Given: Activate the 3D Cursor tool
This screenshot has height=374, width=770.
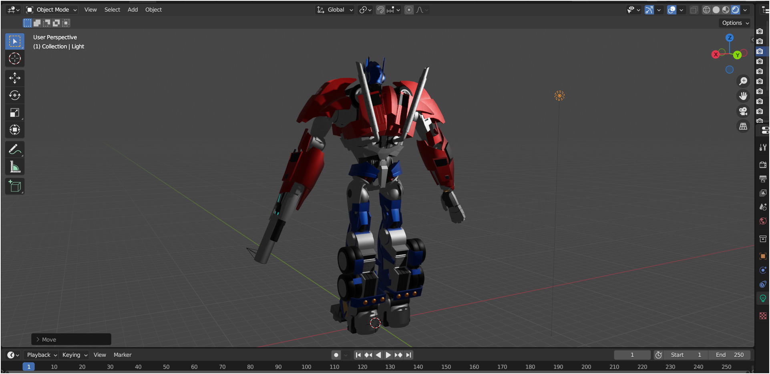Looking at the screenshot, I should (x=15, y=58).
